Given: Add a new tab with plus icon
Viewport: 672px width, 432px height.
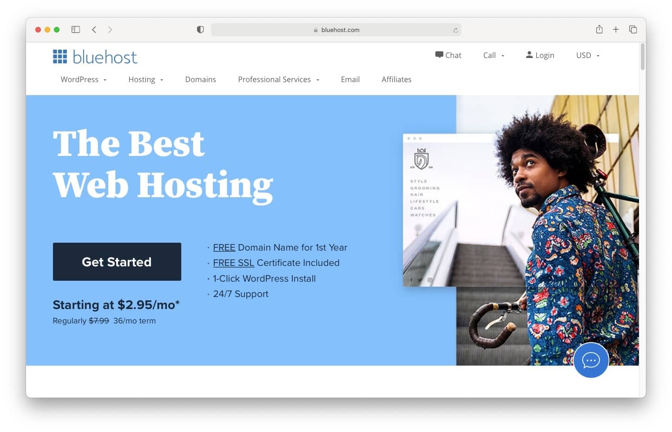Looking at the screenshot, I should click(616, 30).
